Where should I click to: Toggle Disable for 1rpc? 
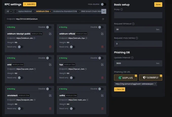101,58
